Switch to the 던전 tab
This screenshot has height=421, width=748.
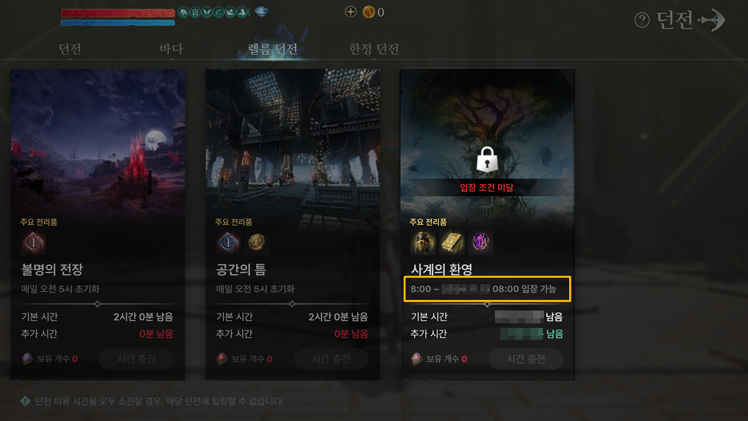[70, 49]
